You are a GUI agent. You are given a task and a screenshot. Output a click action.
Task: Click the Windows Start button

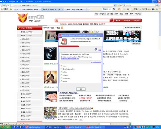[6, 127]
